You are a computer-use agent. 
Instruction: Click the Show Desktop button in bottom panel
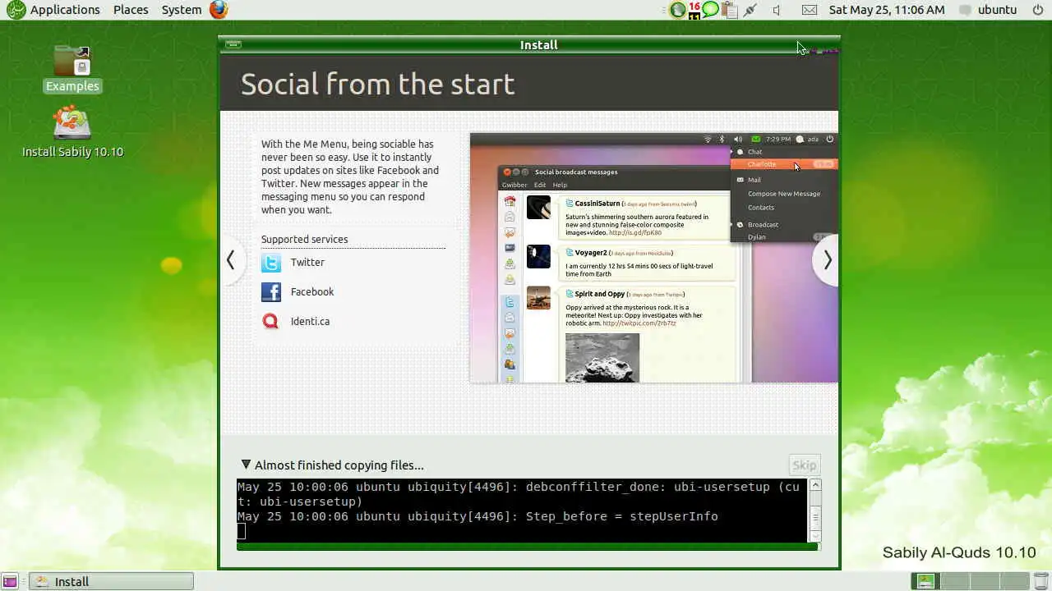click(11, 581)
